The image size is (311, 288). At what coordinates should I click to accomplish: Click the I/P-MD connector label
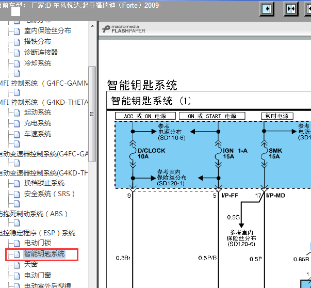click(x=275, y=196)
